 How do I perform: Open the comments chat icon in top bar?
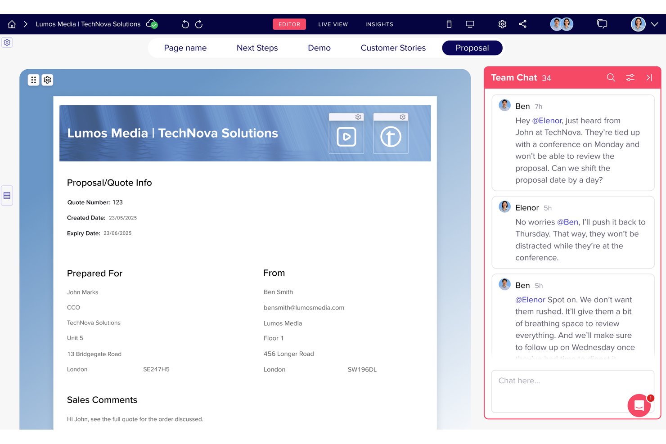click(602, 24)
